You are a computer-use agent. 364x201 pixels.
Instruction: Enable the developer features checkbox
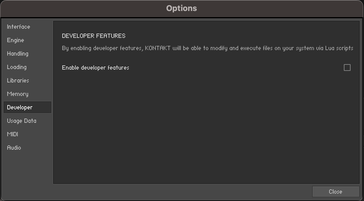(x=347, y=68)
